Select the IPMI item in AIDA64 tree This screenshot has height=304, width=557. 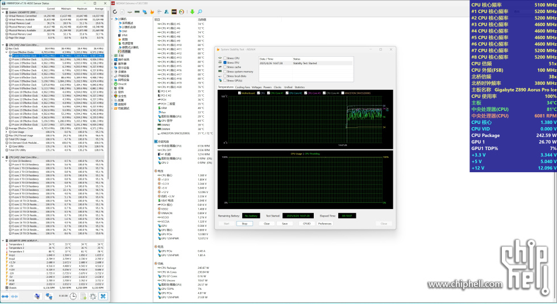pyautogui.click(x=124, y=35)
